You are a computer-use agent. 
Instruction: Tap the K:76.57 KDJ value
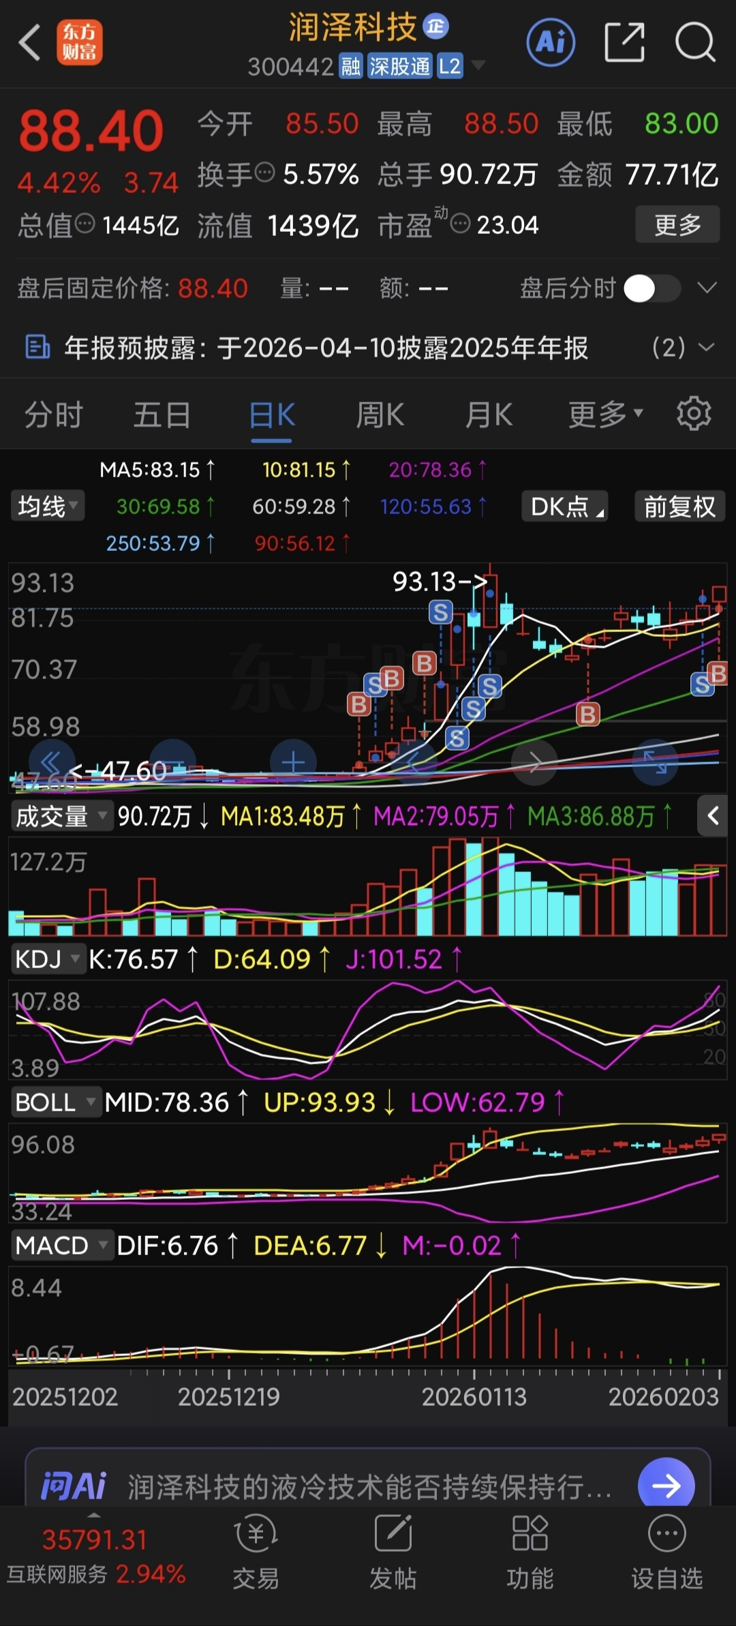(143, 959)
